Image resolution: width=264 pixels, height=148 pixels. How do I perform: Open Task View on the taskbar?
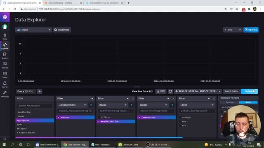pyautogui.click(x=28, y=144)
